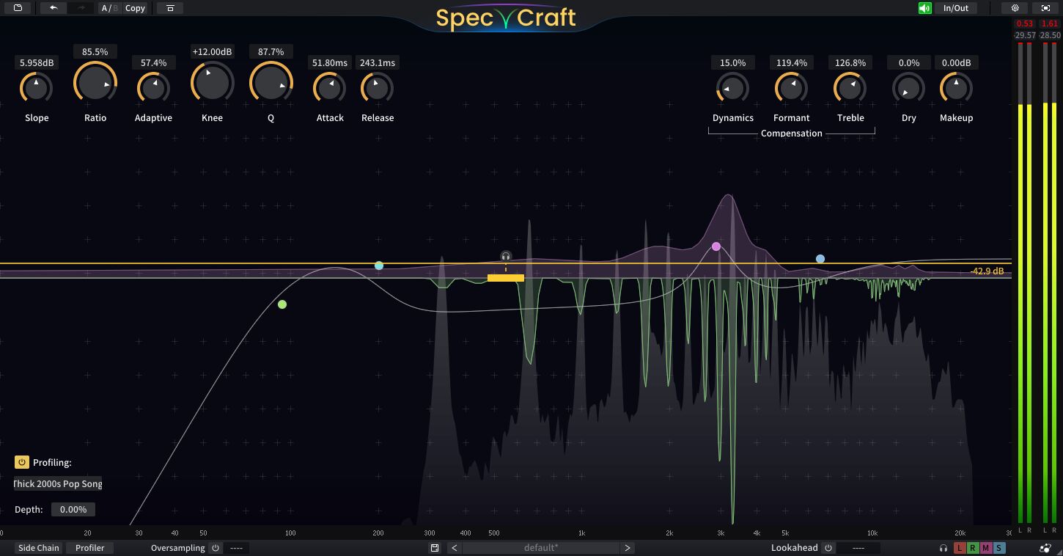Click the collapse panel icon beside Copy
Image resolution: width=1063 pixels, height=556 pixels.
(x=170, y=8)
